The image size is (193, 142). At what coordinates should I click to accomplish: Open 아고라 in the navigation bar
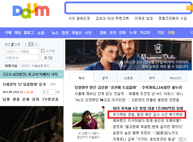click(x=145, y=33)
